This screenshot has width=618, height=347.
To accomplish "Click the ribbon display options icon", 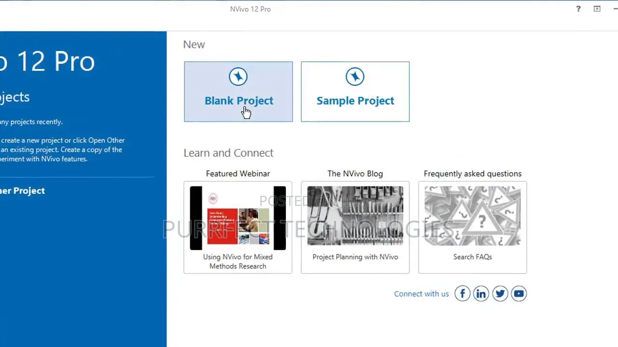I will [x=597, y=9].
